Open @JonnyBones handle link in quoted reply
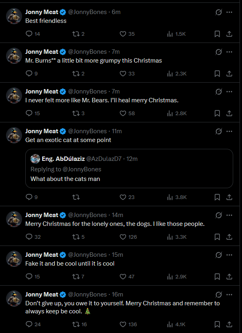The image size is (242, 333). pyautogui.click(x=82, y=169)
